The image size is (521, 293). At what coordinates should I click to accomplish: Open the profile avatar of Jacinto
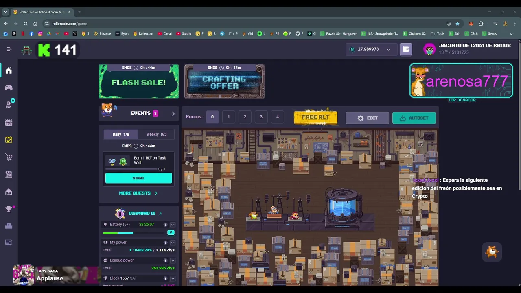(429, 49)
